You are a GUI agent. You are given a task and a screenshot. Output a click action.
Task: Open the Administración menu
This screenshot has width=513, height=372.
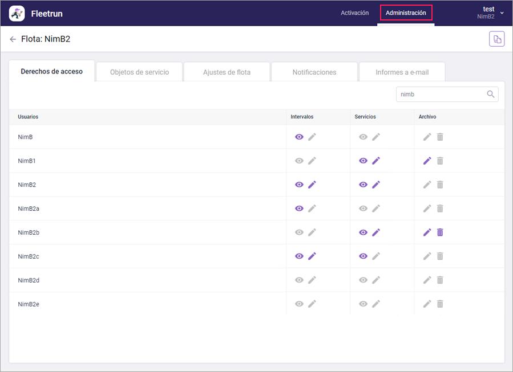[406, 13]
